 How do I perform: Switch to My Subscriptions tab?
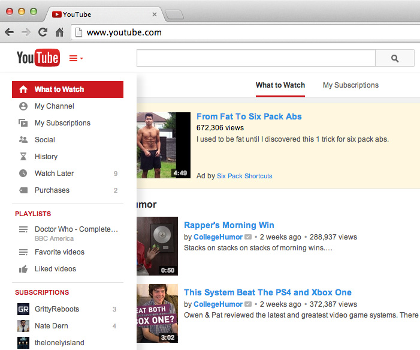click(x=350, y=85)
